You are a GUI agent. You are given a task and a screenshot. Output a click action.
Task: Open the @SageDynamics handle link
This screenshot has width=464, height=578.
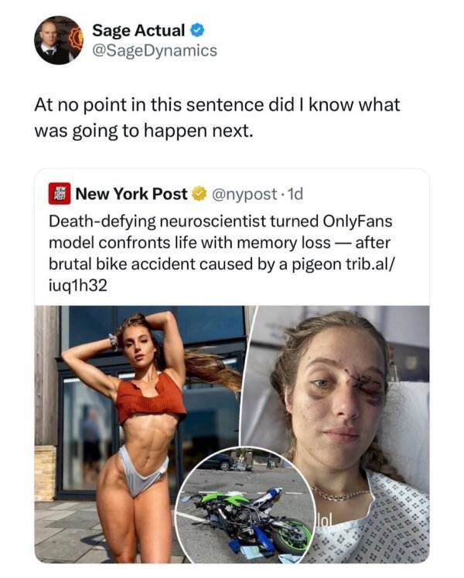pos(155,50)
